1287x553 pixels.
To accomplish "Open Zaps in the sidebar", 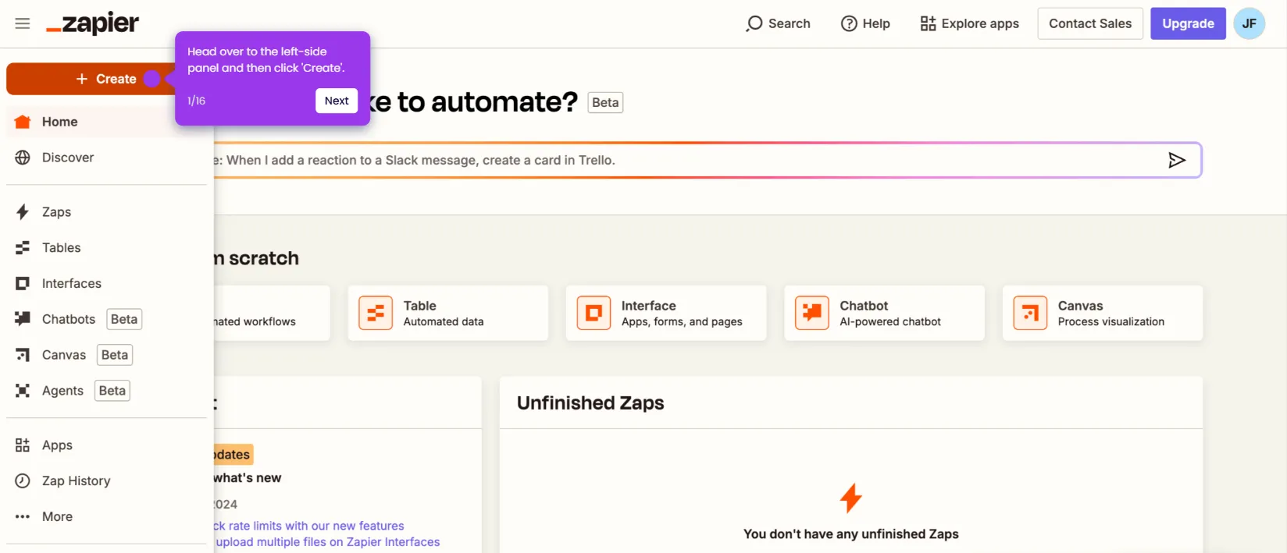I will coord(106,212).
